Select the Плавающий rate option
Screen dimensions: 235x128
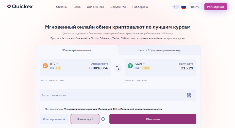click(x=85, y=119)
